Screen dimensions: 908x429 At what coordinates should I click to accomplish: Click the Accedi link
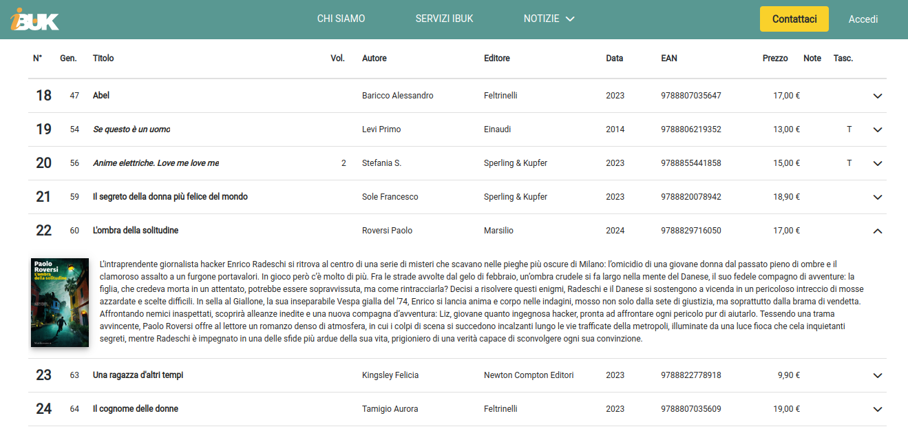coord(863,19)
